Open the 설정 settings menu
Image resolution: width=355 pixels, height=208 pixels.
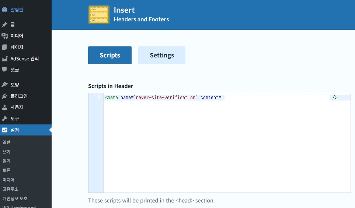(15, 130)
